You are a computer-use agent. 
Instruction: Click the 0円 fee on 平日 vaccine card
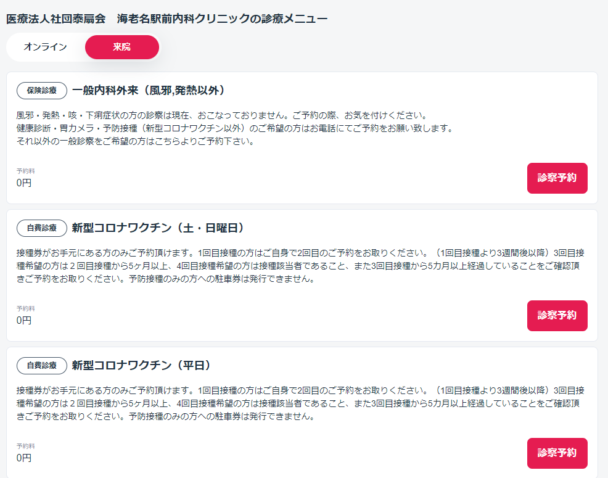(23, 458)
